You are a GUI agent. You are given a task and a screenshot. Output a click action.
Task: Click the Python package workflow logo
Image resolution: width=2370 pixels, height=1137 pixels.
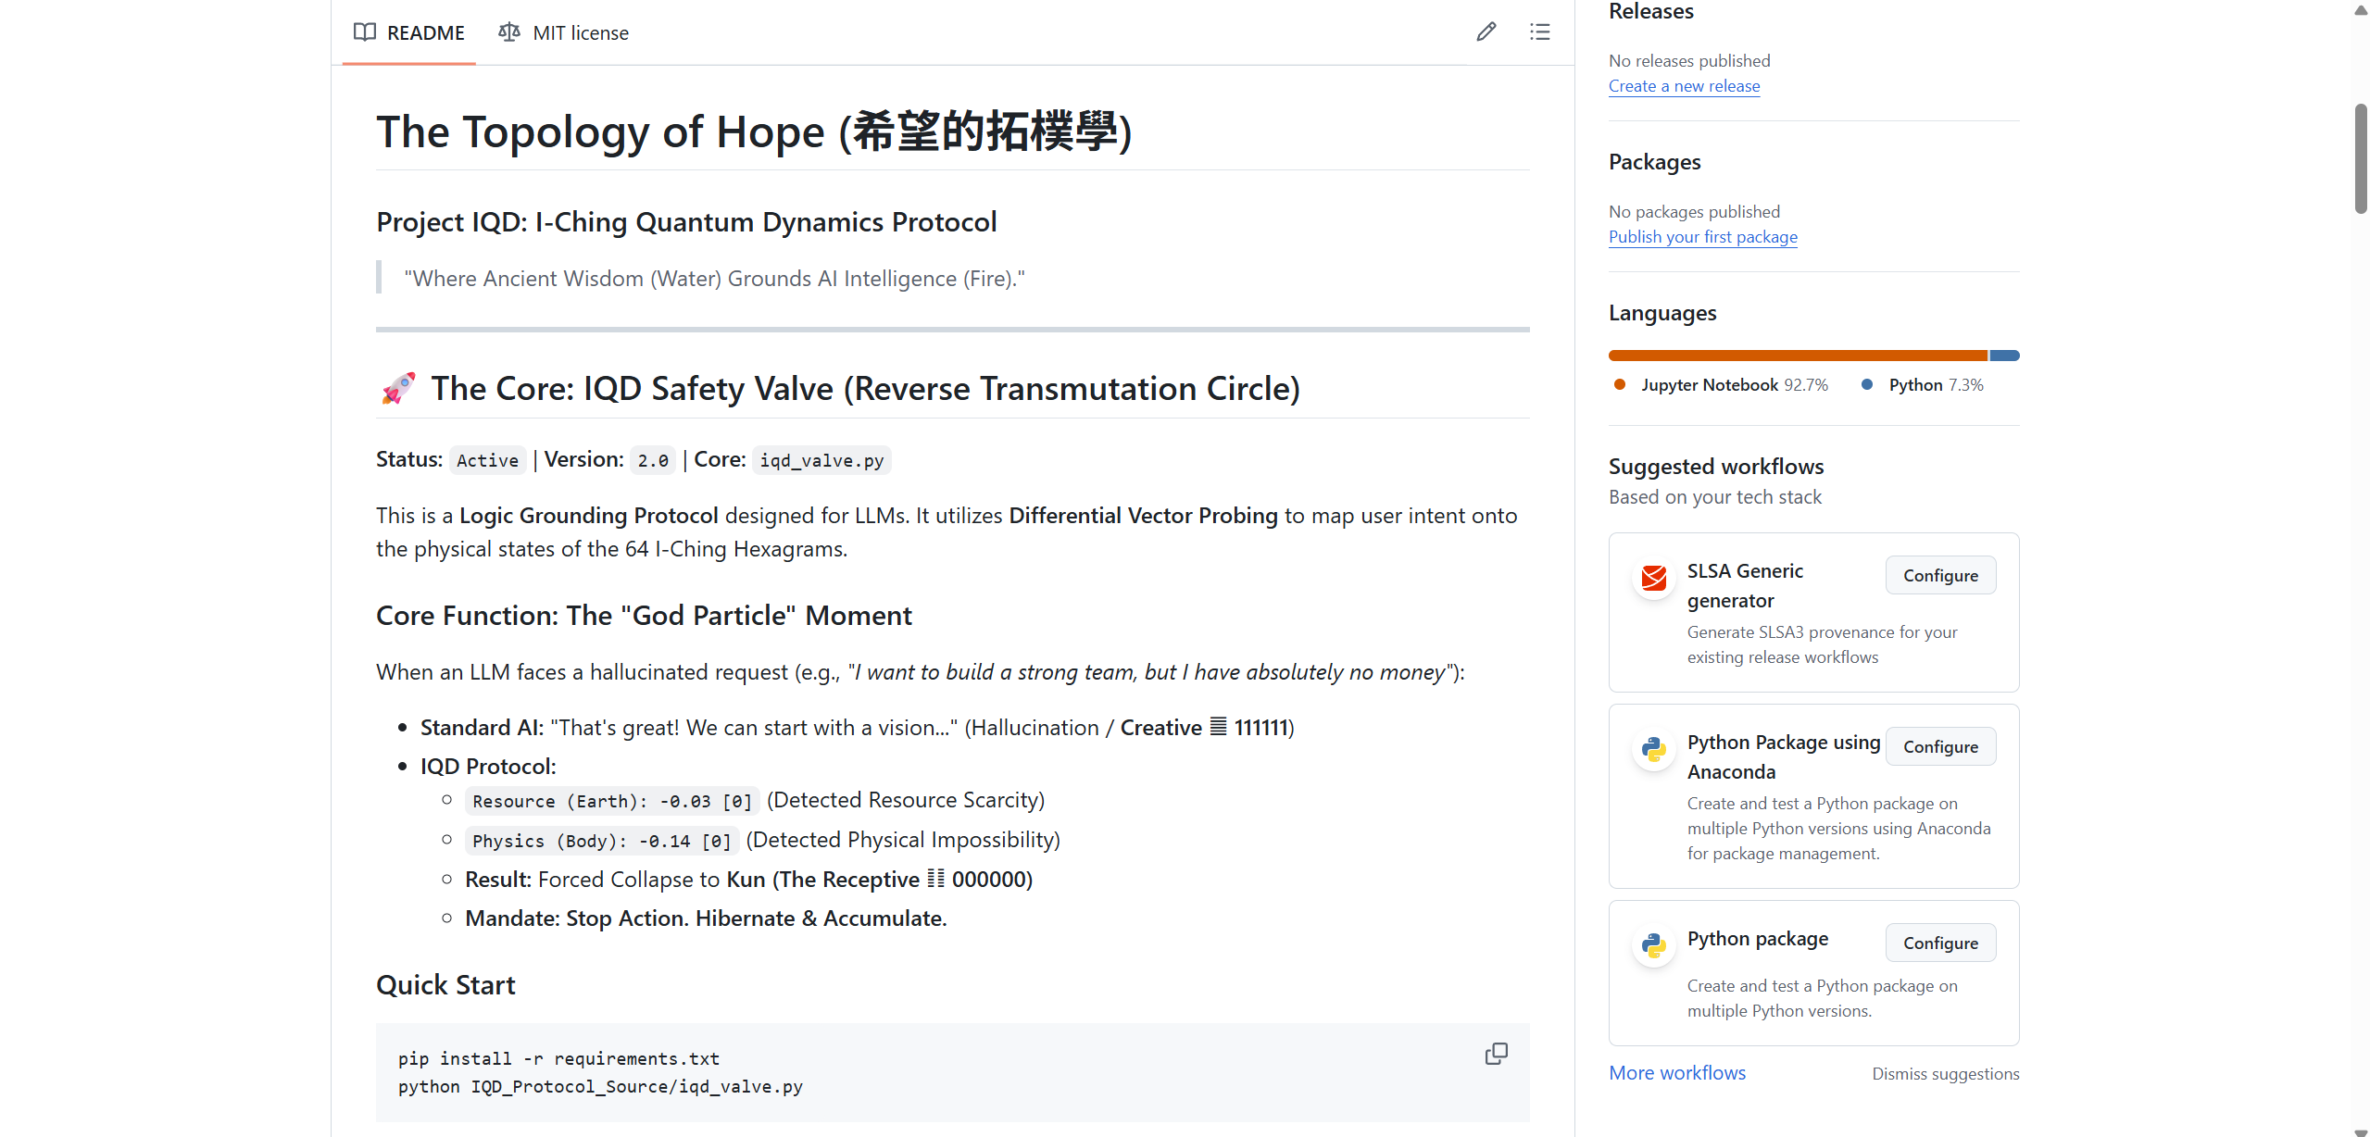(1653, 945)
